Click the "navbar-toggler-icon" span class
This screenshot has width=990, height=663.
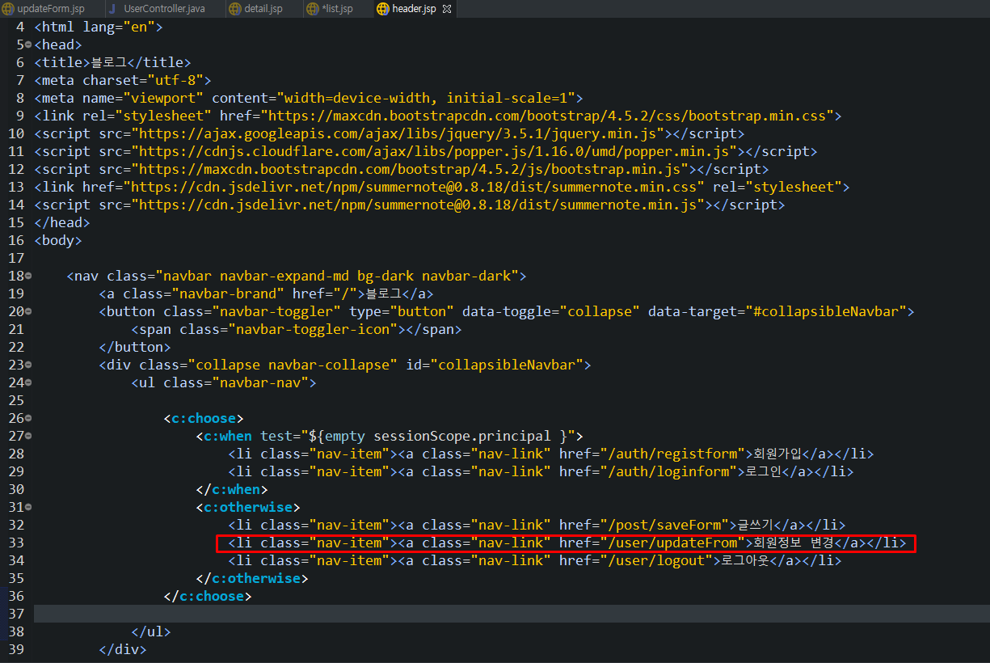click(312, 329)
